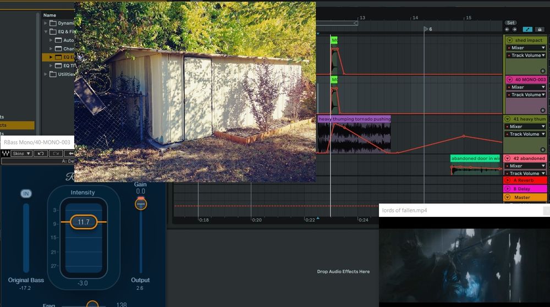Click the RBass Mono/40-MONO-003 window title

[x=37, y=142]
